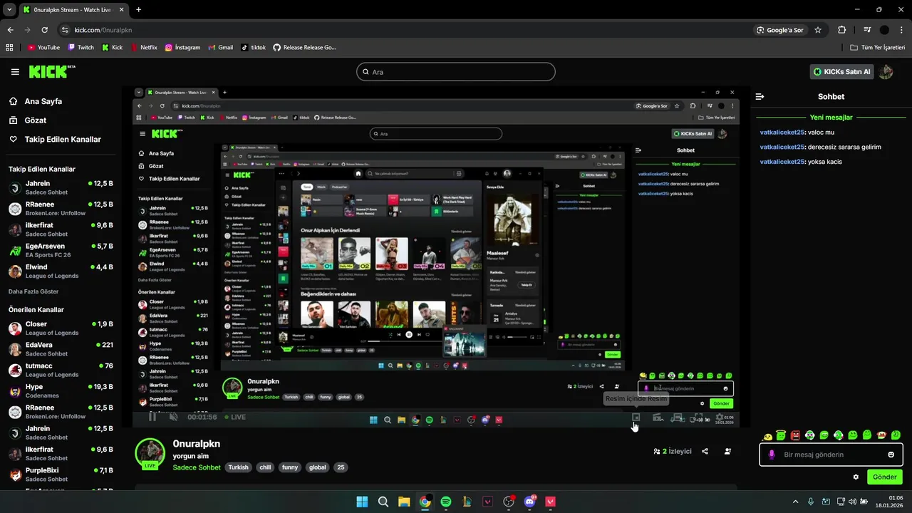Open Takip Edilen Kanallar menu item
The width and height of the screenshot is (912, 513).
click(x=63, y=140)
